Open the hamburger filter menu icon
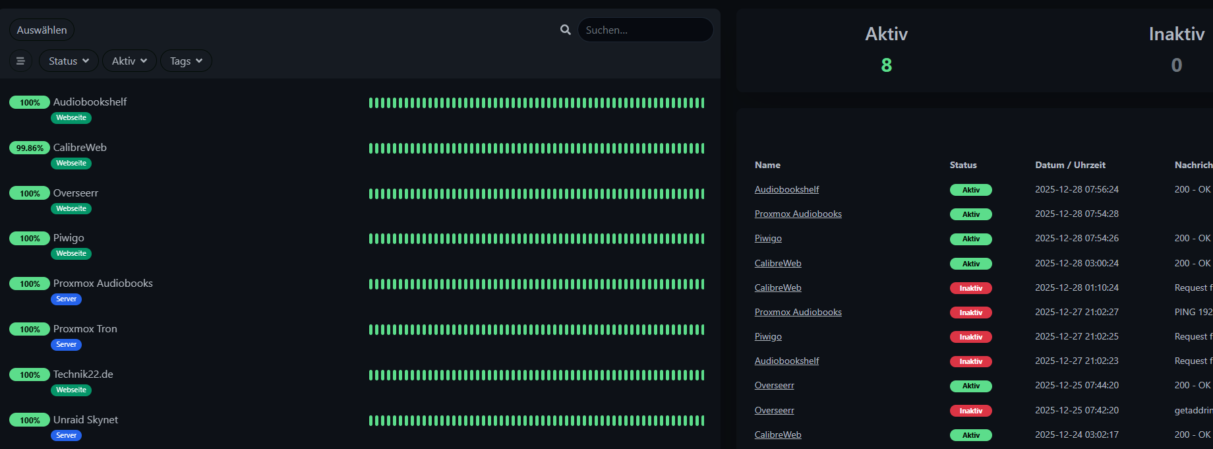The width and height of the screenshot is (1213, 449). [x=20, y=61]
